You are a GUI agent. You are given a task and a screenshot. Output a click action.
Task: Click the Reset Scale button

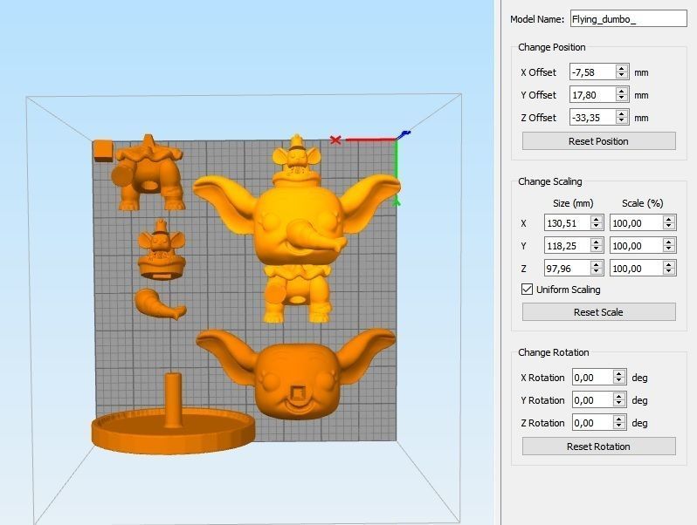[x=599, y=312]
